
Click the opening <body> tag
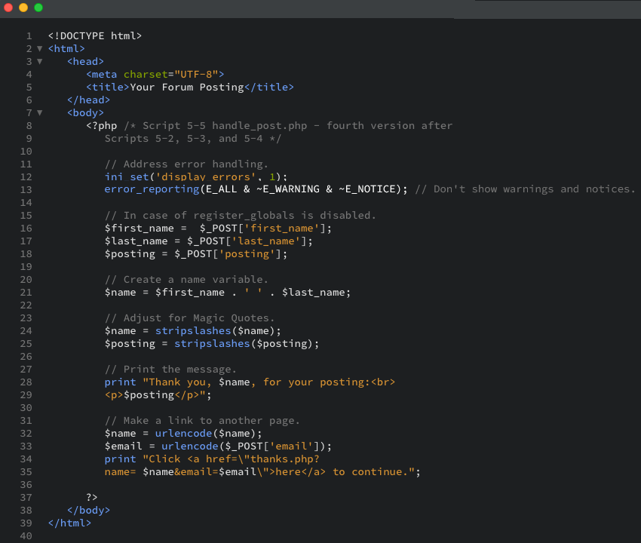(85, 112)
